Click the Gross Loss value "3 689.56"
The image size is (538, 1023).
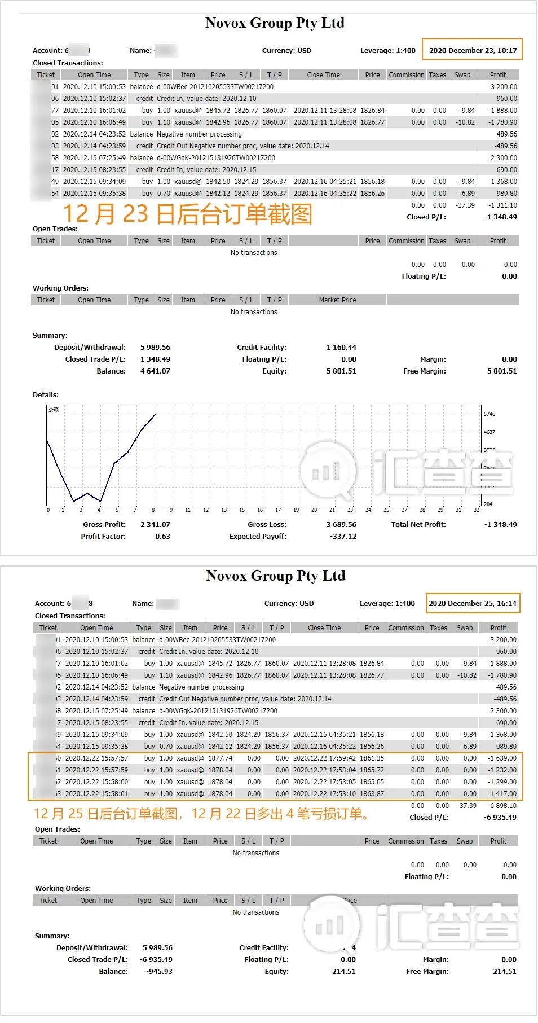(x=341, y=524)
